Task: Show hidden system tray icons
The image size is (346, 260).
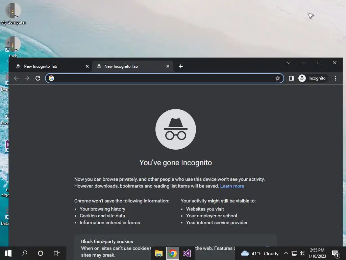Action: (x=286, y=253)
